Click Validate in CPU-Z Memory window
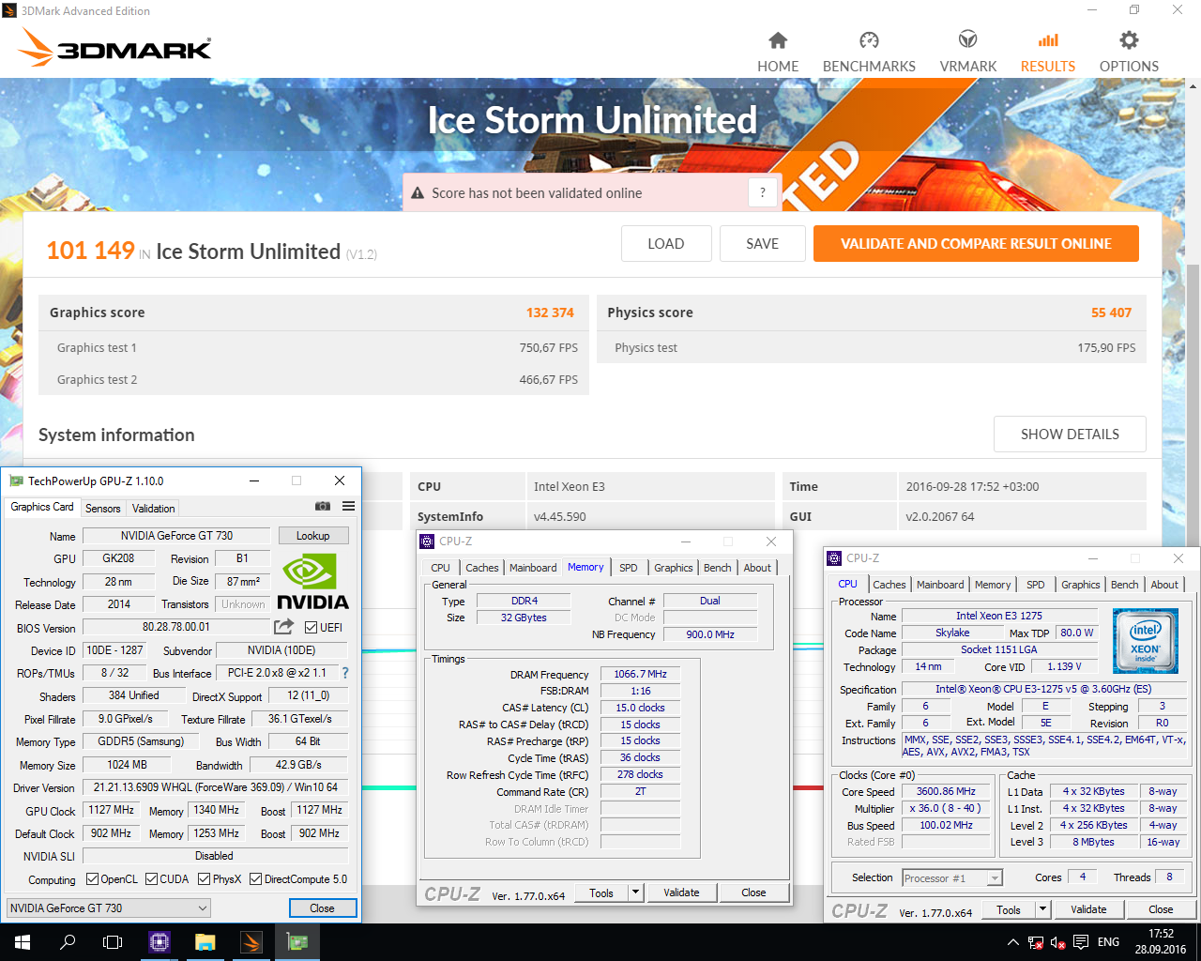Image resolution: width=1201 pixels, height=961 pixels. click(681, 892)
